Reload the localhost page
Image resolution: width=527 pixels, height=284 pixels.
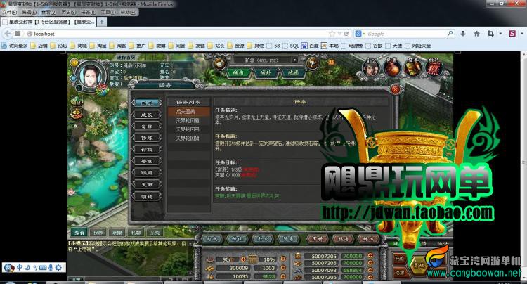coord(346,34)
